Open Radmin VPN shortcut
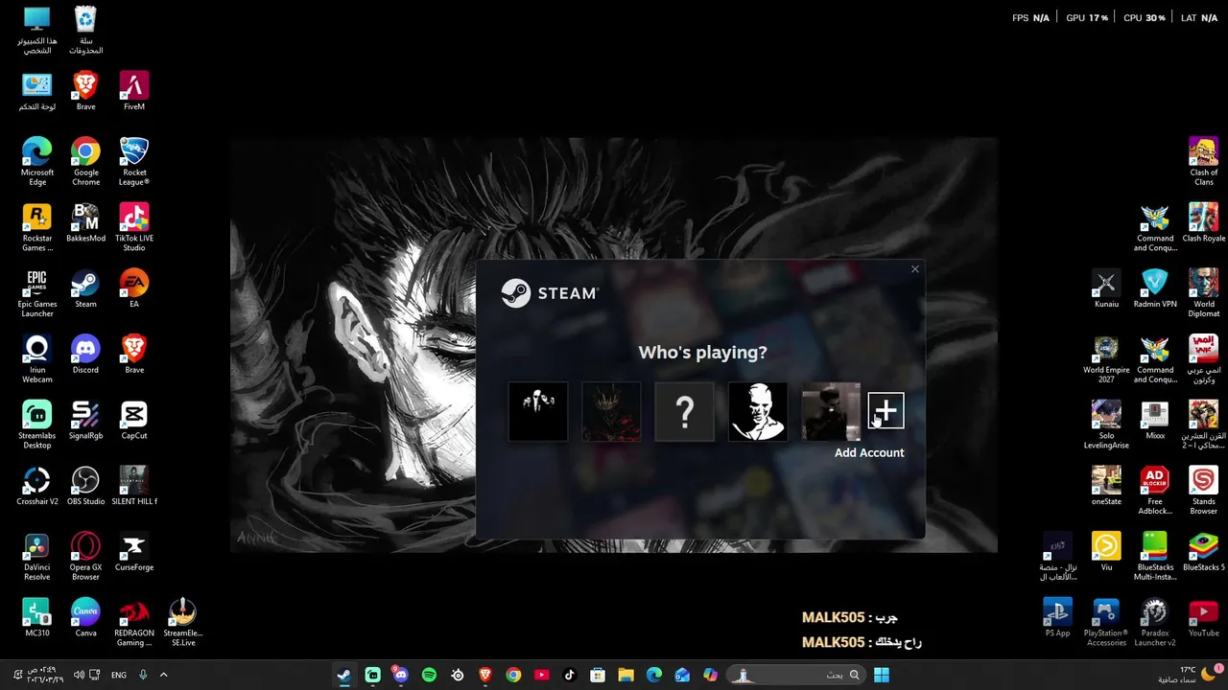Image resolution: width=1228 pixels, height=690 pixels. [1155, 288]
